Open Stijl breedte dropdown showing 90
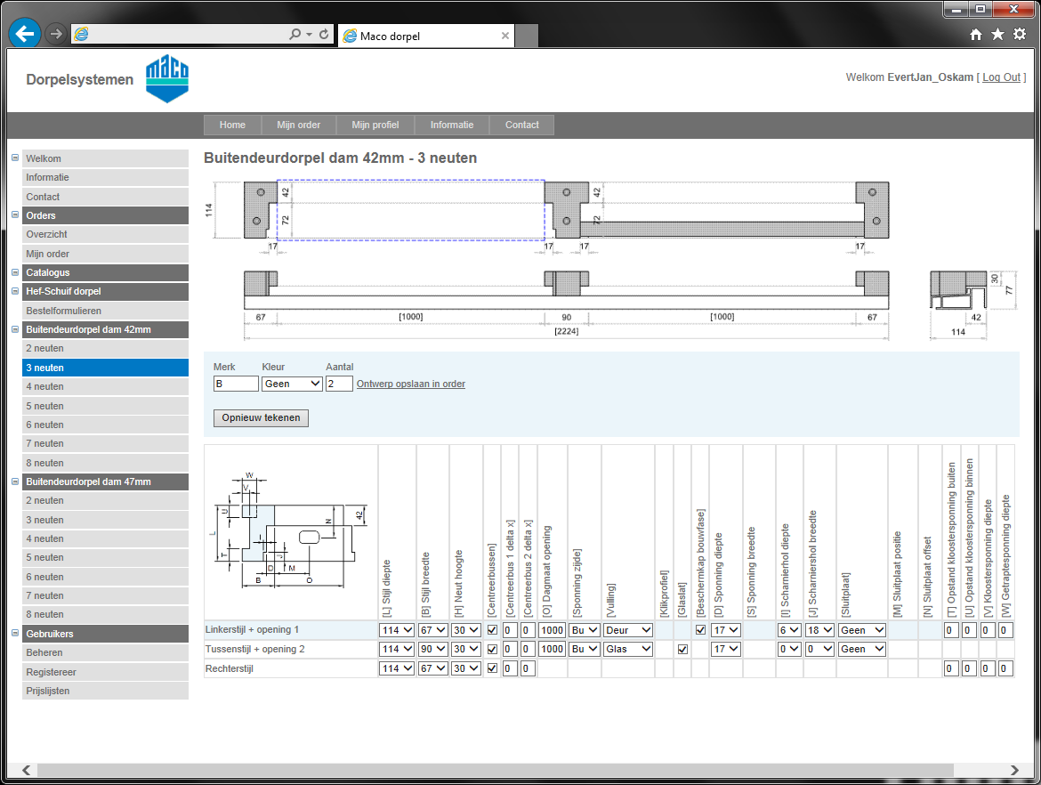 pyautogui.click(x=433, y=650)
